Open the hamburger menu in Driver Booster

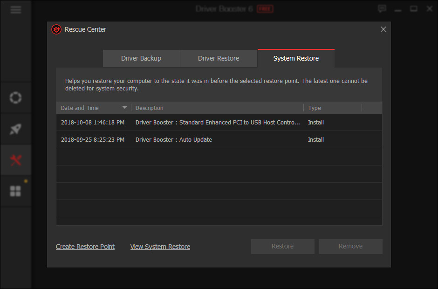pos(16,10)
